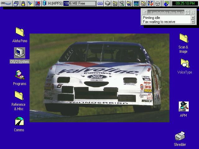Select the Shredder icon
The image size is (199, 149).
180,136
